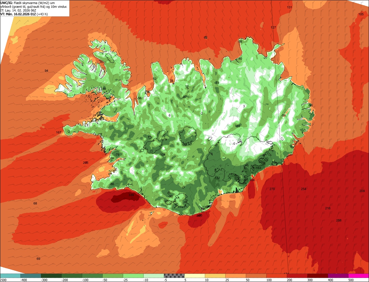Click the pale green swatch between -10 and -5

click(154, 276)
